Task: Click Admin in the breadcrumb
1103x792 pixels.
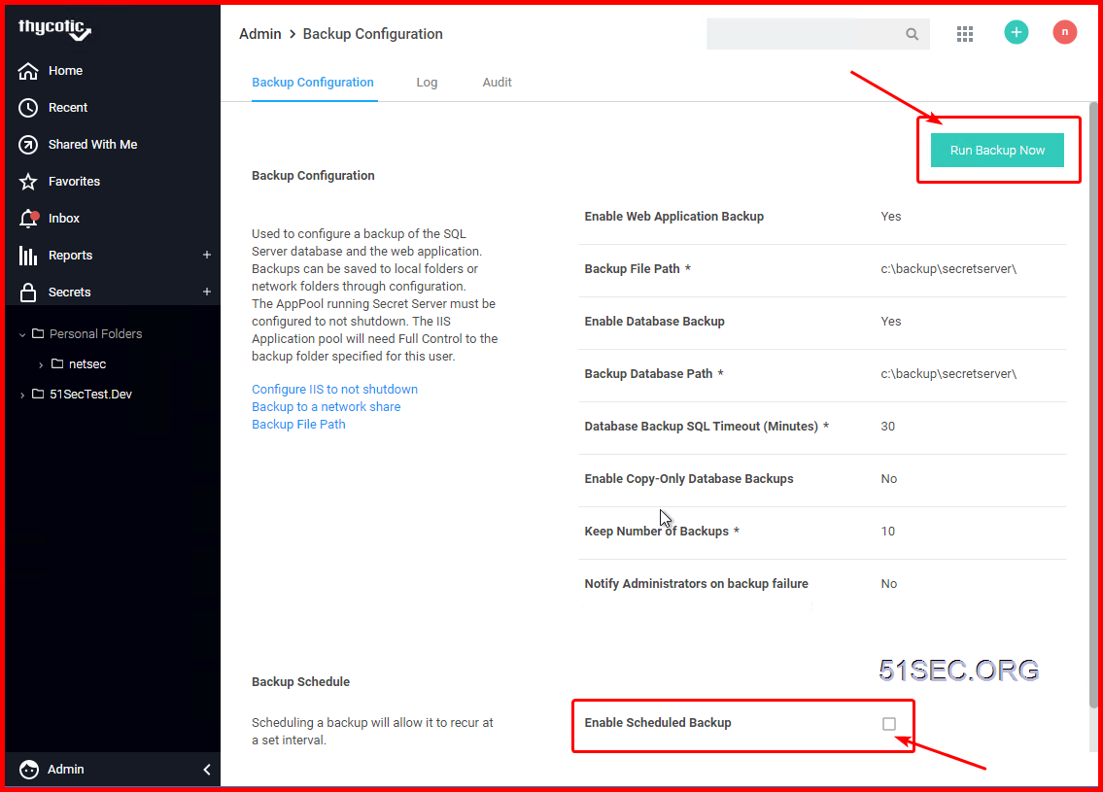Action: 260,34
